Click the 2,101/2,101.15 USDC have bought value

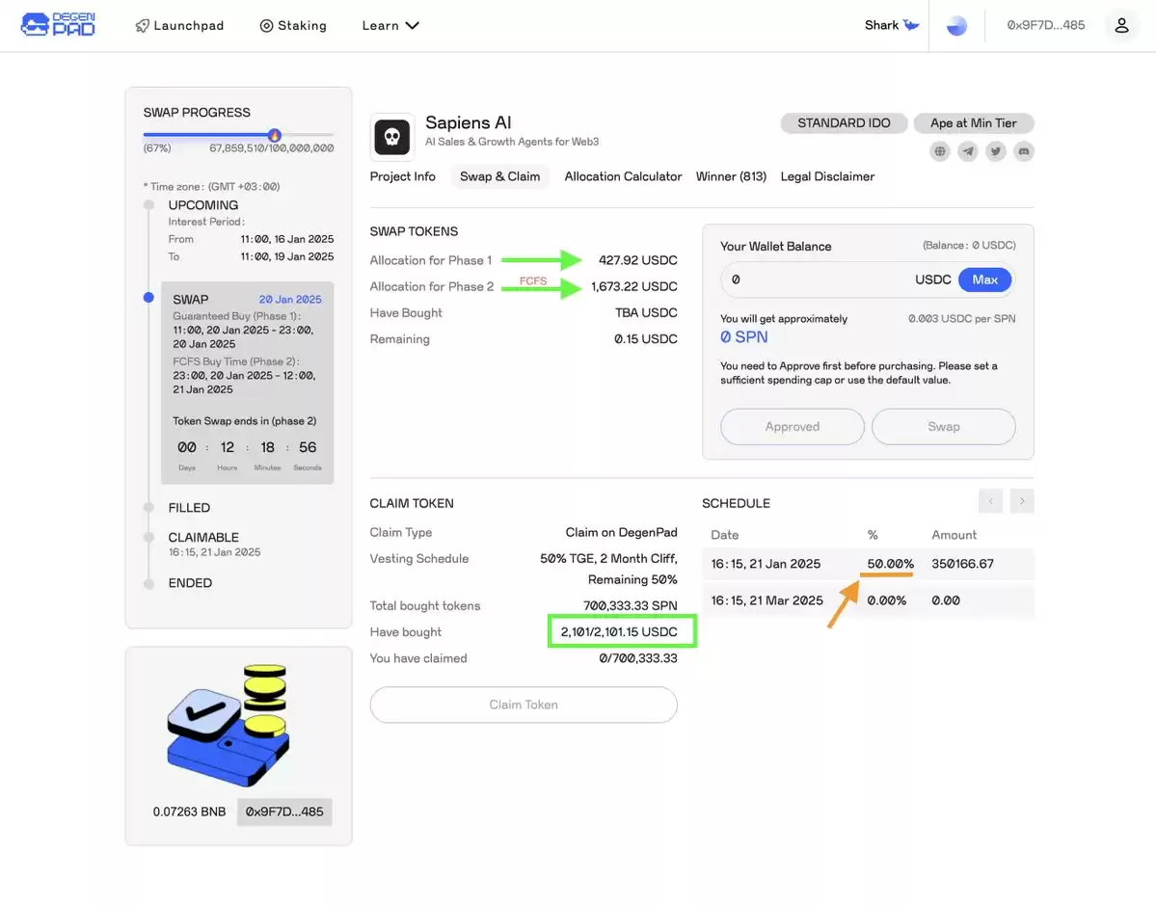(x=619, y=631)
